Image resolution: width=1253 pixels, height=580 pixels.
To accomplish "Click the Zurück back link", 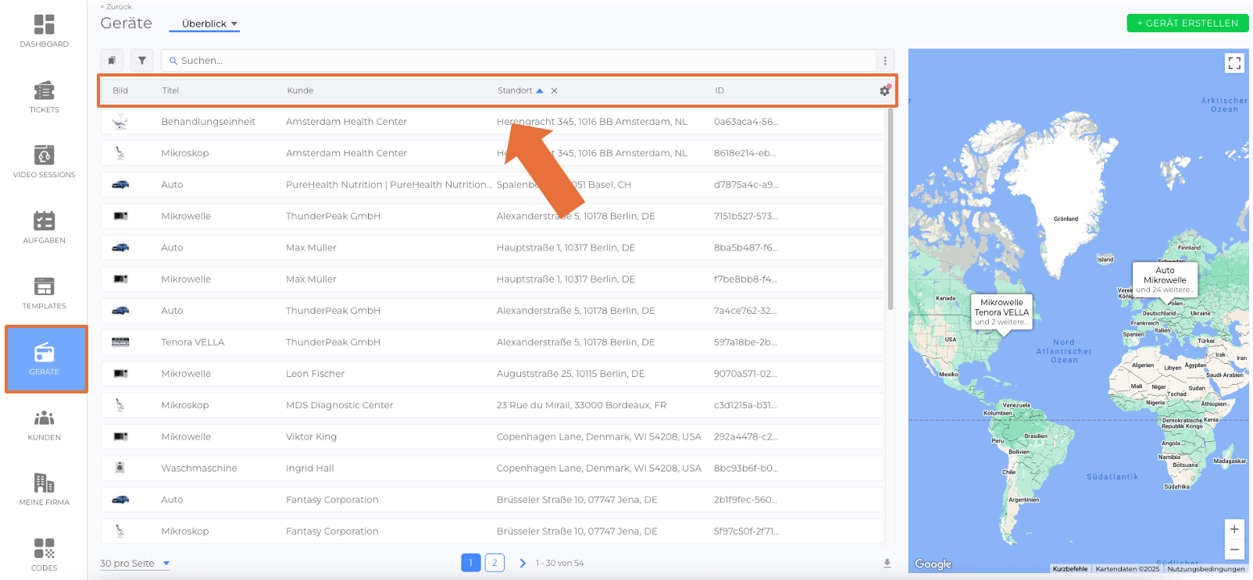I will pos(116,7).
